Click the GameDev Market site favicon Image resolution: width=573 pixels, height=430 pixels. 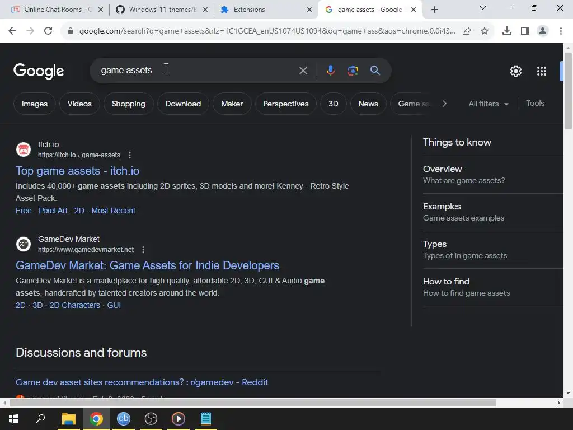(24, 244)
